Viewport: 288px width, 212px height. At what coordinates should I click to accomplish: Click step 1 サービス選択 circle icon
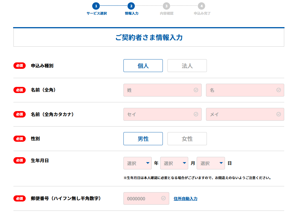(x=96, y=6)
